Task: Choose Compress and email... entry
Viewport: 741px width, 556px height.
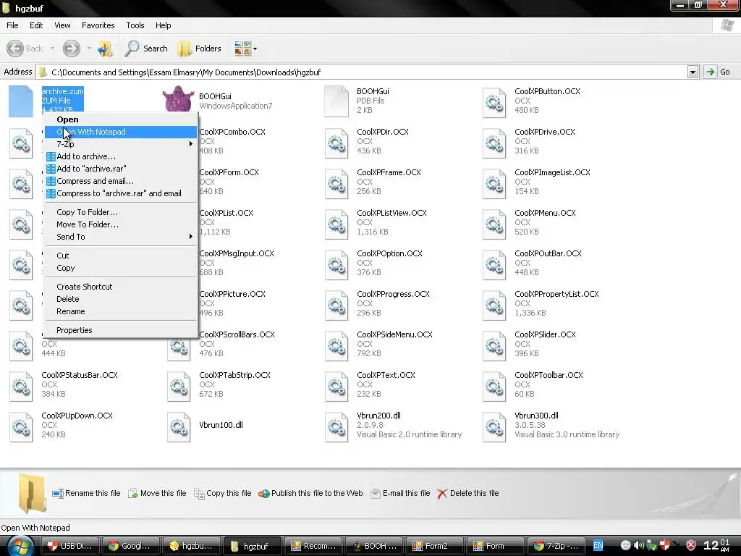Action: click(x=121, y=181)
